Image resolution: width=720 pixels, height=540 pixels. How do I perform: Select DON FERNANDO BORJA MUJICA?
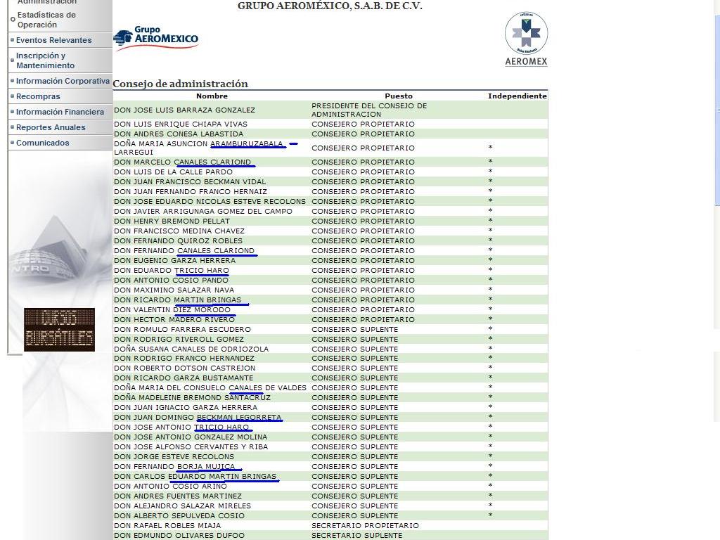174,467
